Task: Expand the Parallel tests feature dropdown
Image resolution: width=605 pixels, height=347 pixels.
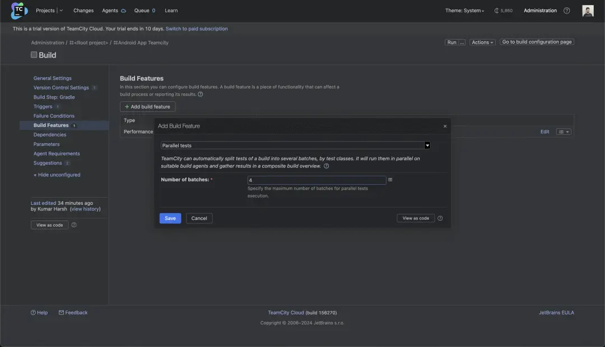Action: point(427,146)
